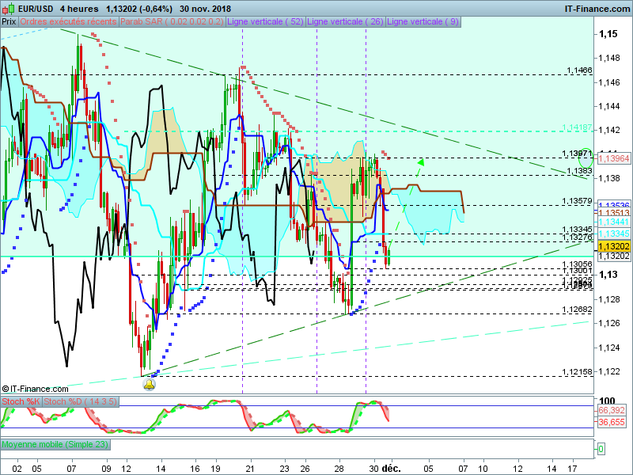Click the alert bell icon on the chart
This screenshot has height=475, width=633.
click(149, 384)
